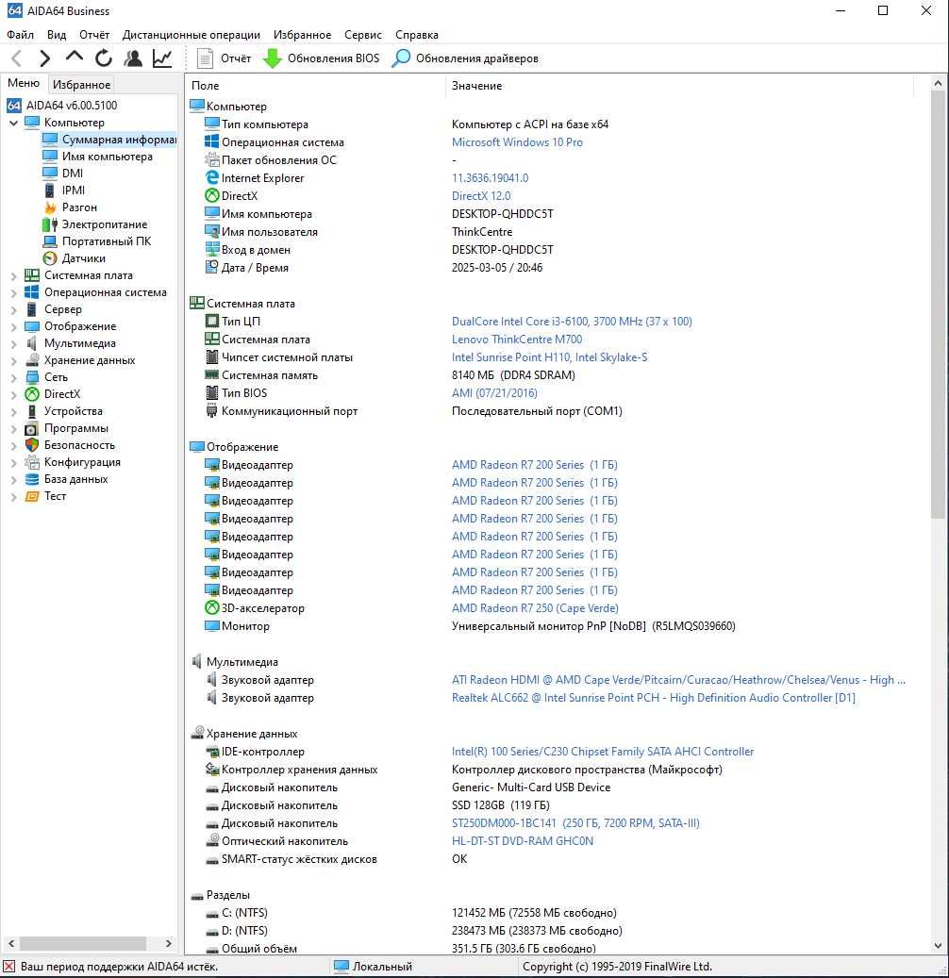Image resolution: width=949 pixels, height=978 pixels.
Task: Open the HL-DT-ST DVD-RAM GHC0N link
Action: [x=523, y=841]
